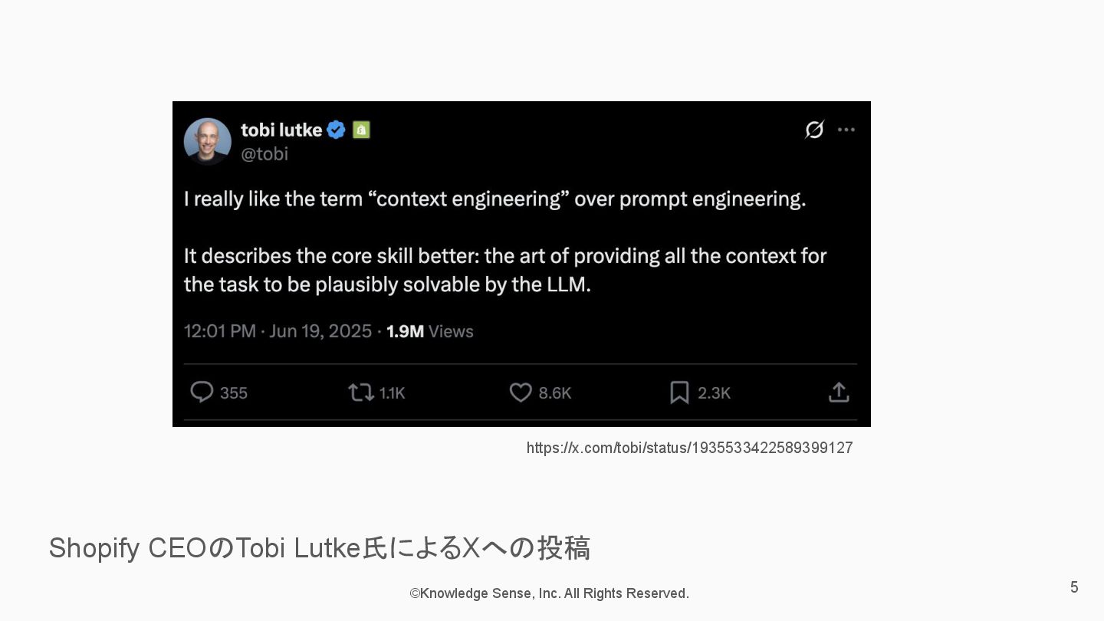Screen dimensions: 1104x621
Task: Open the Grok slashed-circle icon
Action: 814,130
